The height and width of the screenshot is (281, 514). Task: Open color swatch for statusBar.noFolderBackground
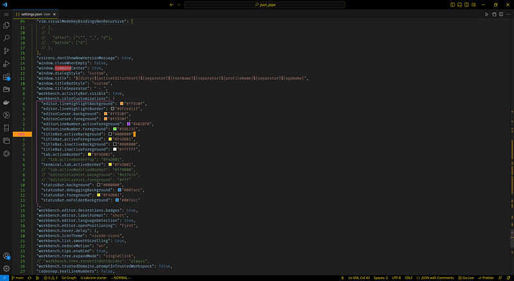[117, 200]
